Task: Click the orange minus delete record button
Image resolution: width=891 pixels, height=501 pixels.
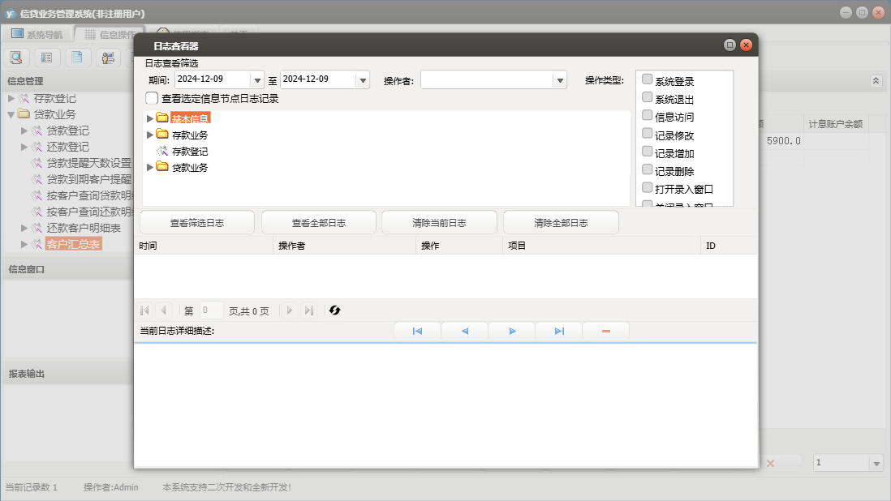Action: coord(605,331)
